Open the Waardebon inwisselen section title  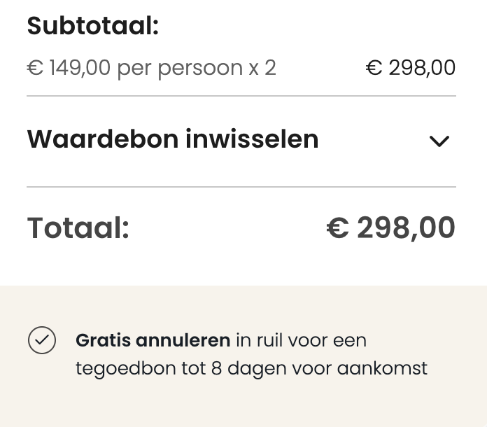173,139
